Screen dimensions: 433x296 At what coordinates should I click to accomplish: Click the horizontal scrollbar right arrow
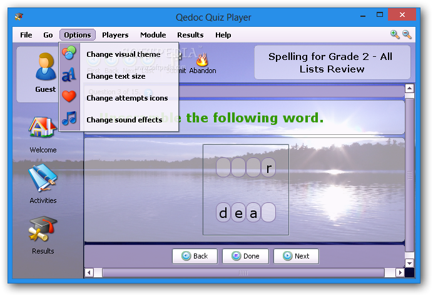[x=400, y=273]
